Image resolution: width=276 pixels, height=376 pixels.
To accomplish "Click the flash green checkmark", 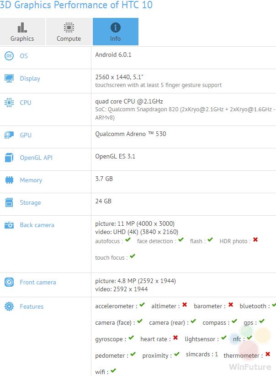I will coord(210,240).
